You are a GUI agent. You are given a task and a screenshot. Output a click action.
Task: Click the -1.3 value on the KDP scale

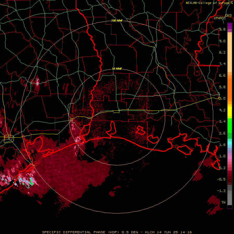(x=221, y=191)
